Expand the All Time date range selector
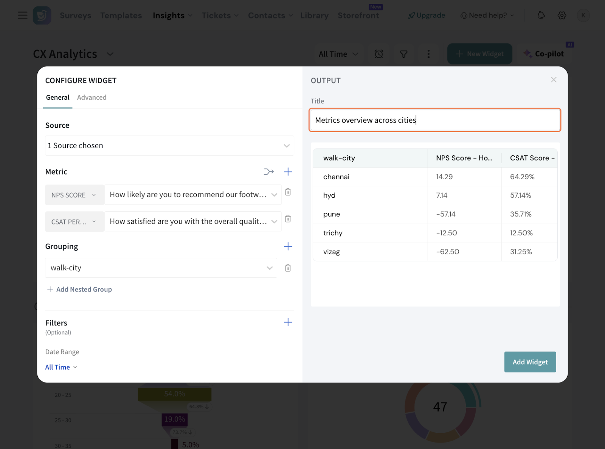605x449 pixels. coord(61,367)
